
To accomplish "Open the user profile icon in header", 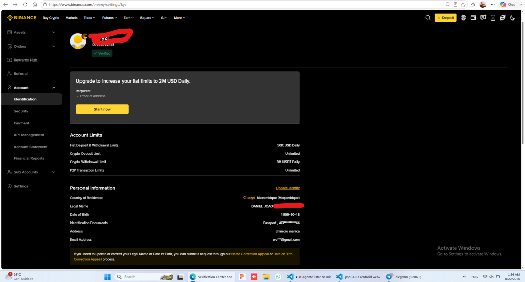I will point(463,18).
